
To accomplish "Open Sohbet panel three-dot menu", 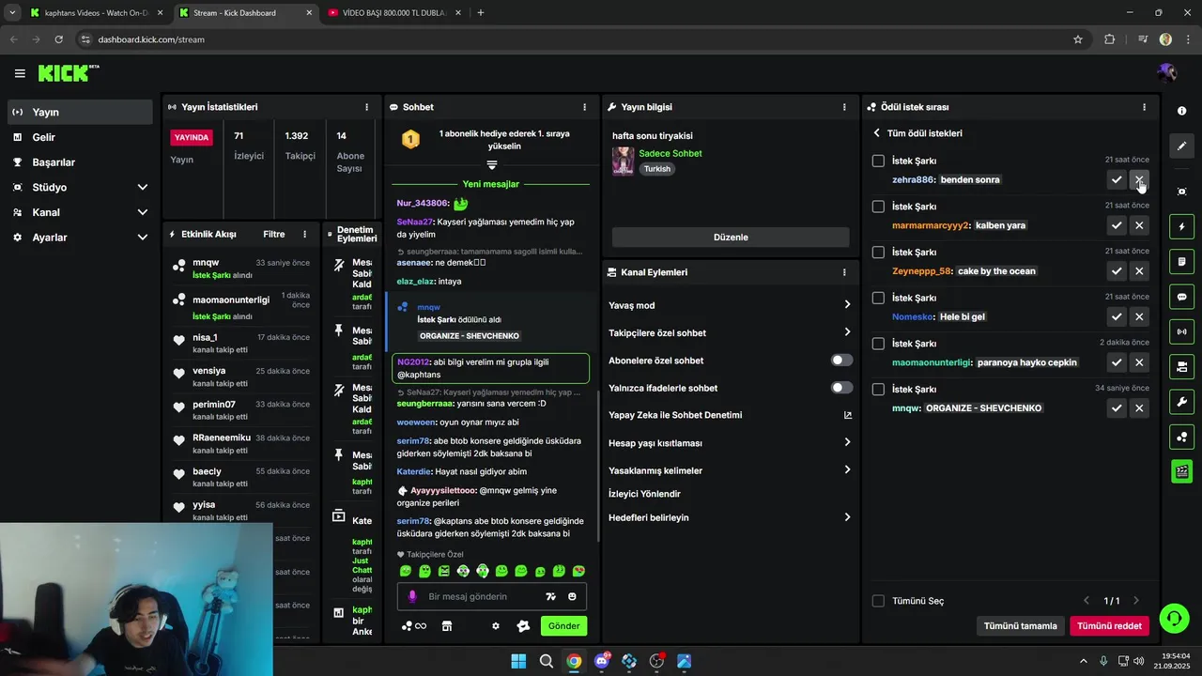I will tap(584, 107).
